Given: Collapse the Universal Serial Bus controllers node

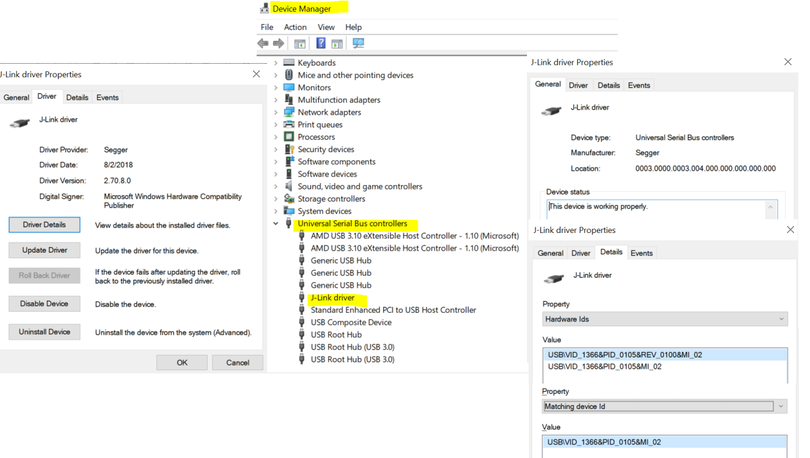Looking at the screenshot, I should coord(276,224).
